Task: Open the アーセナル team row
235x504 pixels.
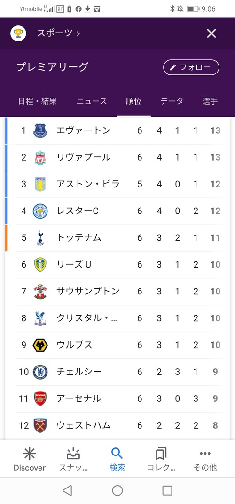Action: 117,399
